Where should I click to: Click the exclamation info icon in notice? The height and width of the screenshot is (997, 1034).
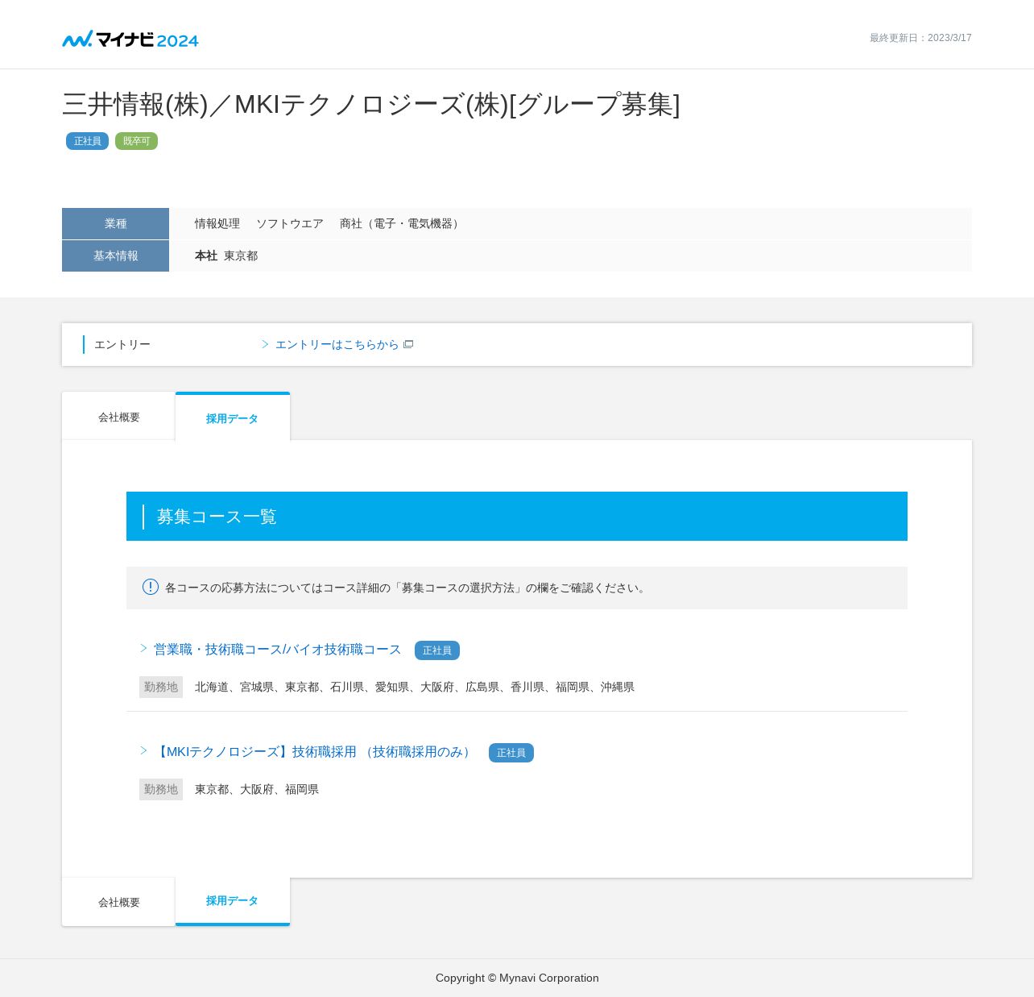(x=151, y=587)
